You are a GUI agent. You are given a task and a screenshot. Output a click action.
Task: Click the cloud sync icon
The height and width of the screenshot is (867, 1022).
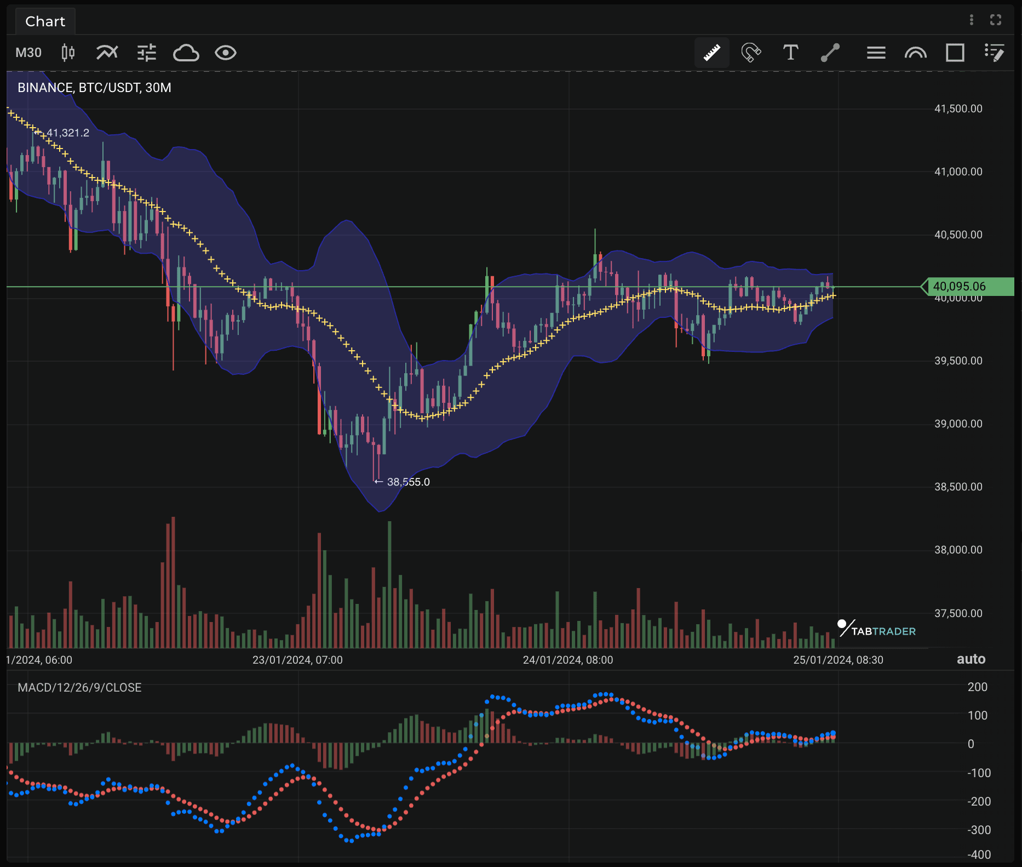(x=186, y=53)
